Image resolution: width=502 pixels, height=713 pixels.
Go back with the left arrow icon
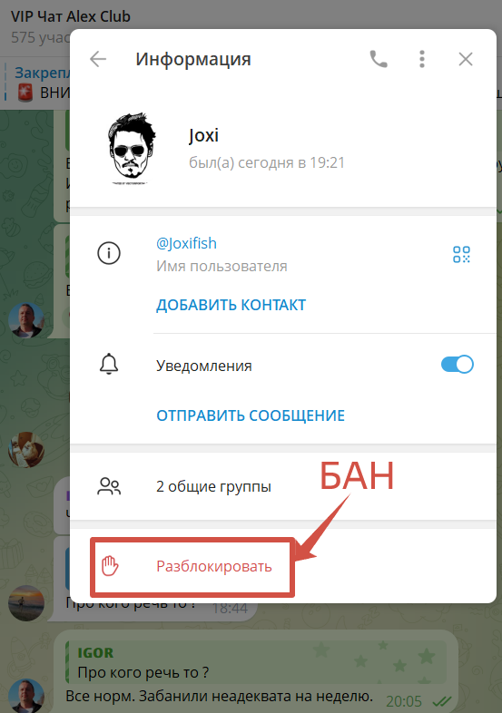click(x=98, y=59)
